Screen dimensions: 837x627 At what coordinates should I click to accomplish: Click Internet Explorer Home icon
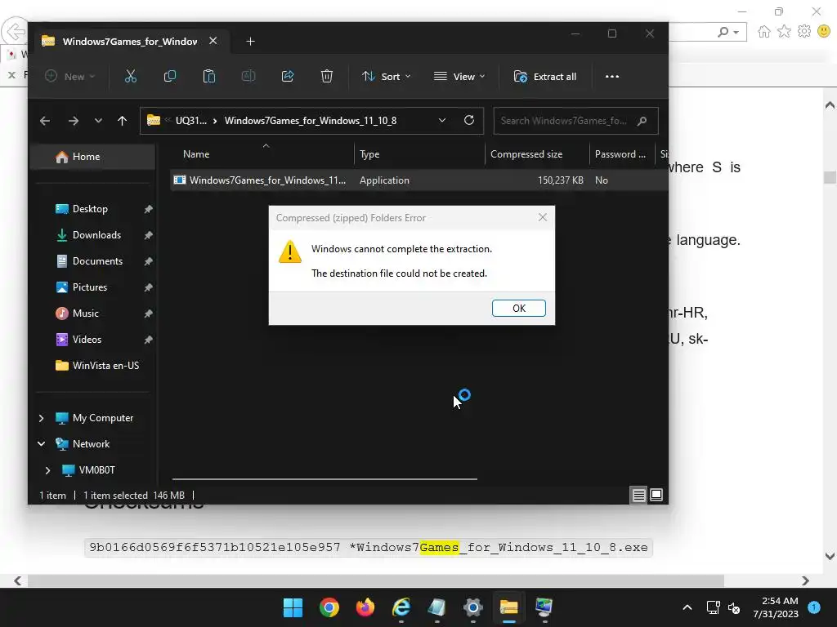pyautogui.click(x=764, y=32)
